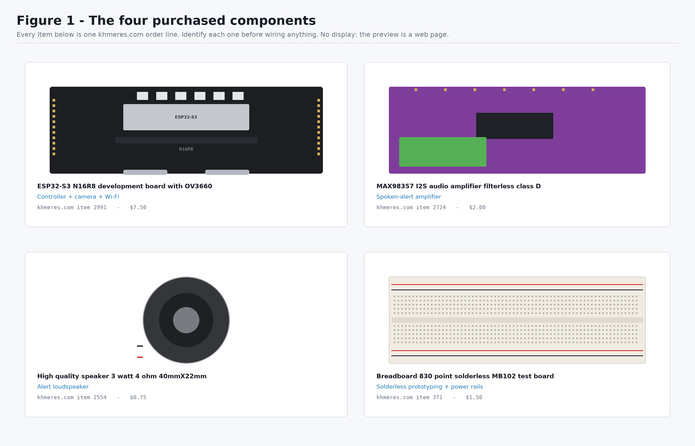Click the N16R8 marking on the board

(186, 149)
